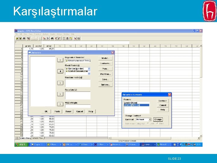Screen dimensions: 217x163
Task: Click the SPSS taskbar button
Action: click(x=148, y=145)
